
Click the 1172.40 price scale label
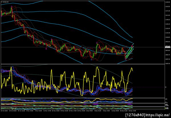[167, 11]
